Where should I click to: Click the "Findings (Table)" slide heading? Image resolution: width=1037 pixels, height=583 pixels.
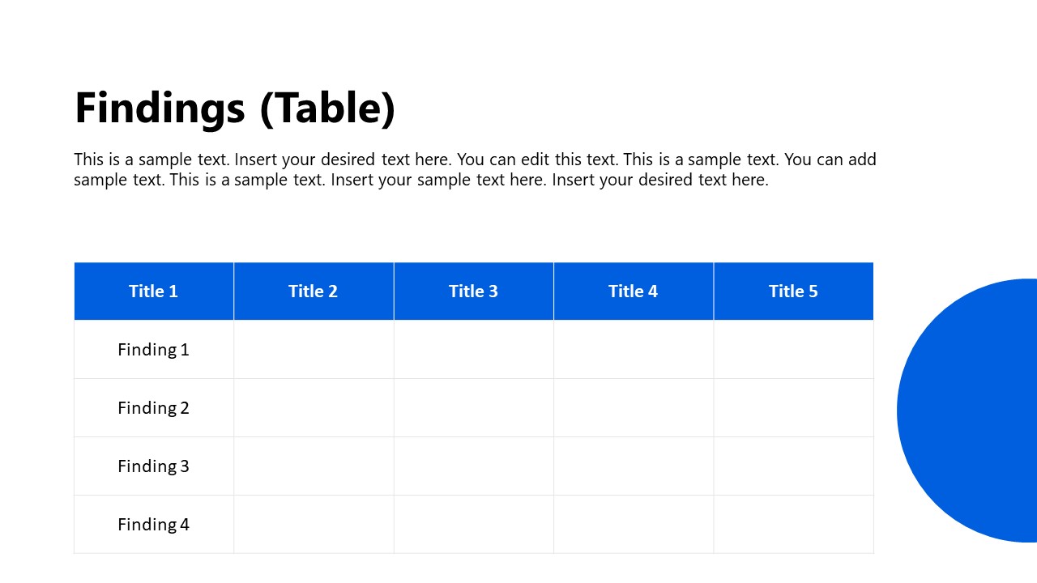(235, 108)
